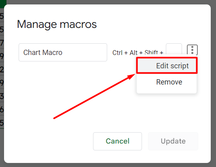Viewport: 216px width, 167px height.
Task: Select the background cell showing 2
Action: tap(2, 69)
